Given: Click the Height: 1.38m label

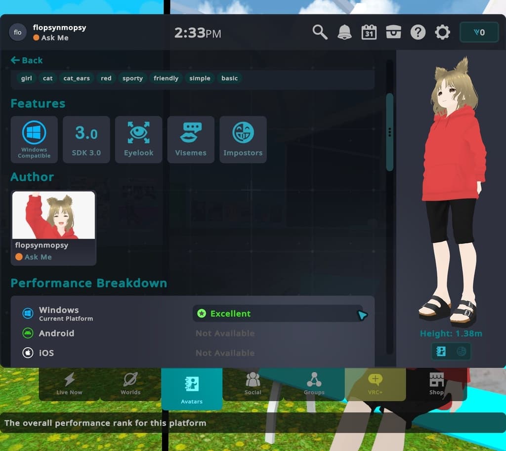Looking at the screenshot, I should [x=451, y=333].
